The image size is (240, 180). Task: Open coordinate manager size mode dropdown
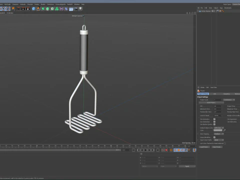click(168, 166)
